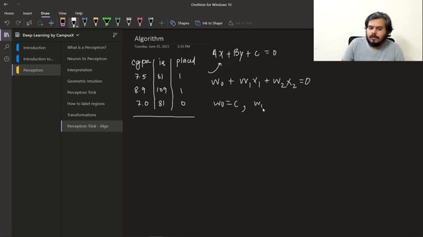Select the Draw tab
Viewport: 423px width, 237px height.
point(45,13)
